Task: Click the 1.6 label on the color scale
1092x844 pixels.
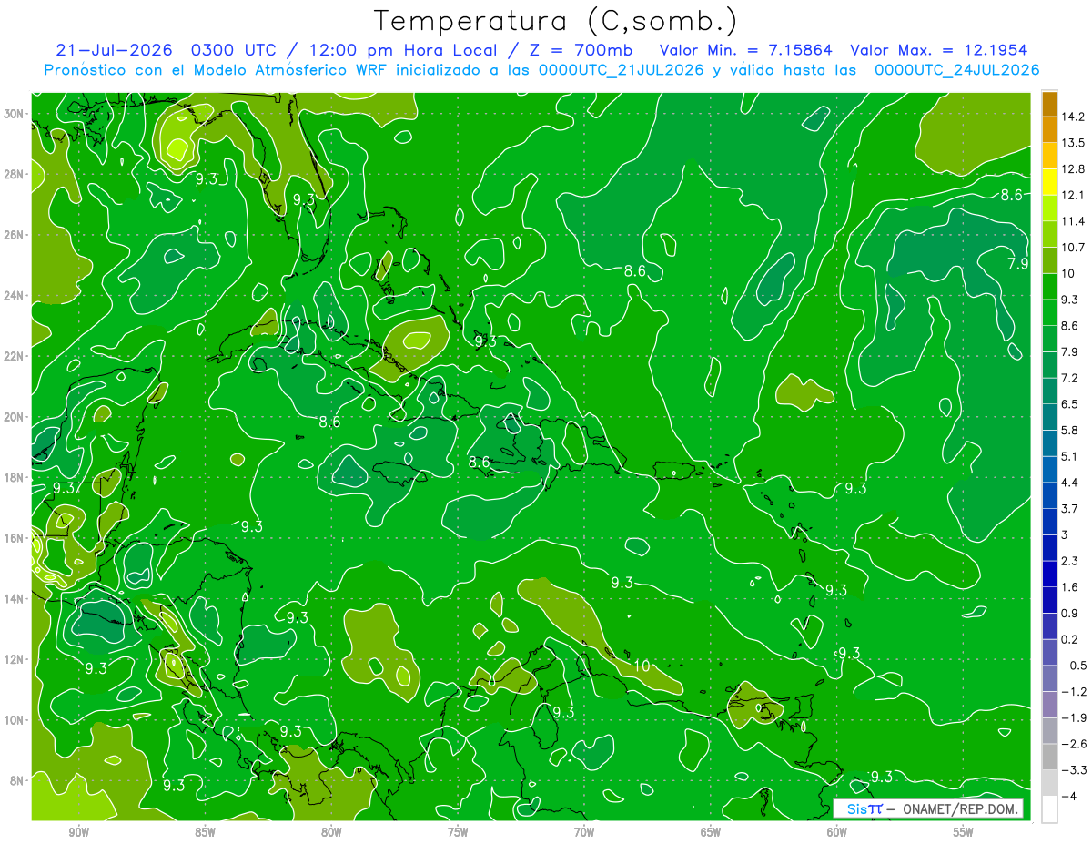Action: (1069, 587)
